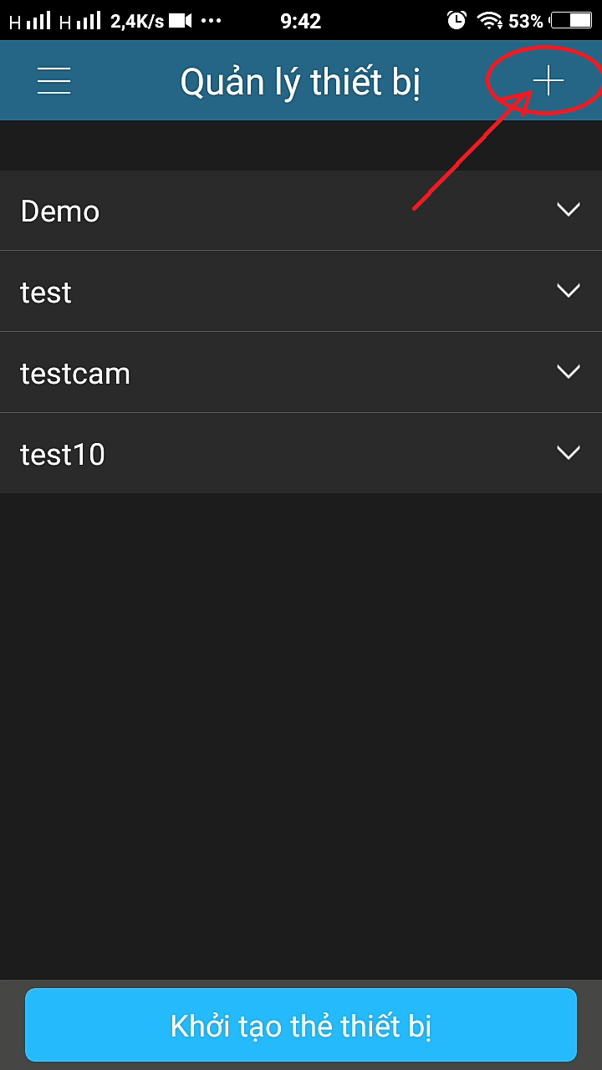Tap the Quản lý thiết bị title

click(300, 82)
